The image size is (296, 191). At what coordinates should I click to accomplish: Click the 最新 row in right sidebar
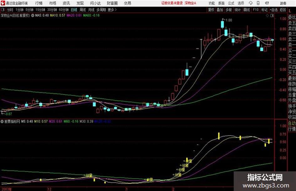tap(292, 78)
